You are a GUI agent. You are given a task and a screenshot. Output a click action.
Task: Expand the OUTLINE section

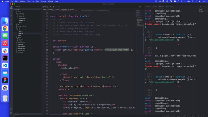(x=18, y=114)
